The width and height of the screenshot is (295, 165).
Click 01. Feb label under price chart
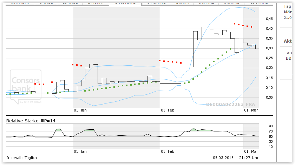(168, 110)
